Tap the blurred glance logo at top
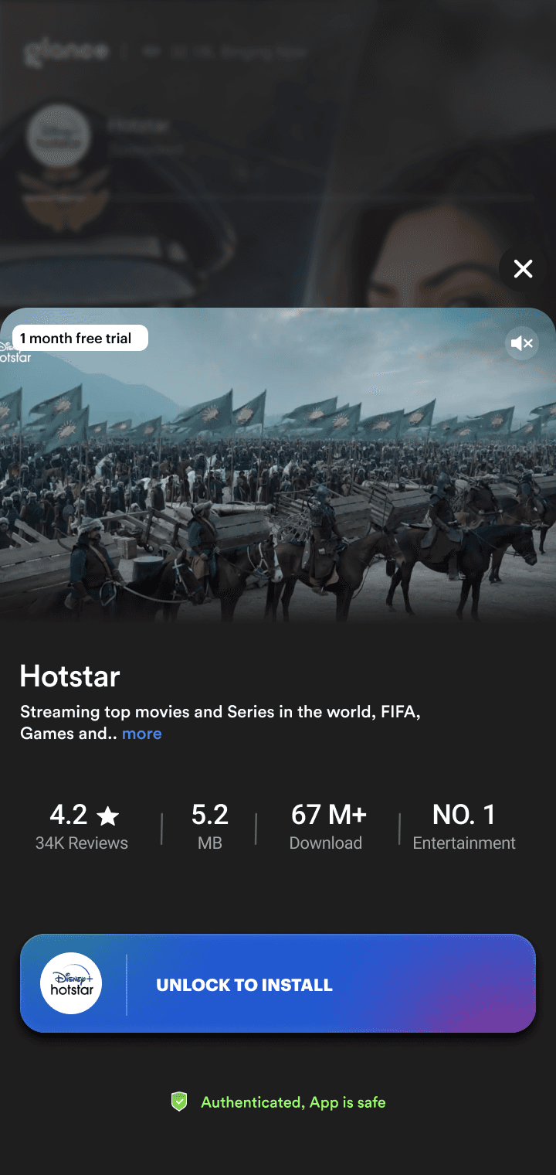 pos(66,51)
